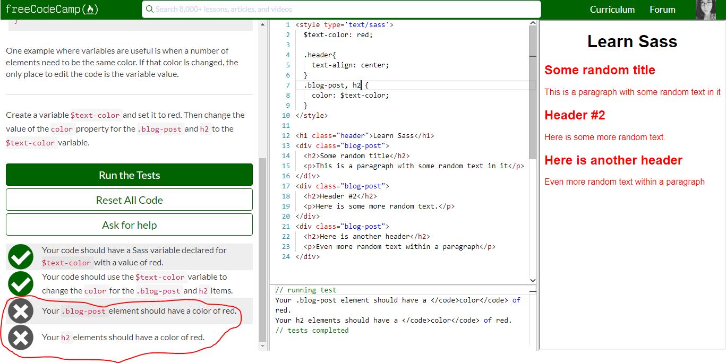The width and height of the screenshot is (726, 363).
Task: Click Header #2 in preview pane
Action: [x=575, y=115]
